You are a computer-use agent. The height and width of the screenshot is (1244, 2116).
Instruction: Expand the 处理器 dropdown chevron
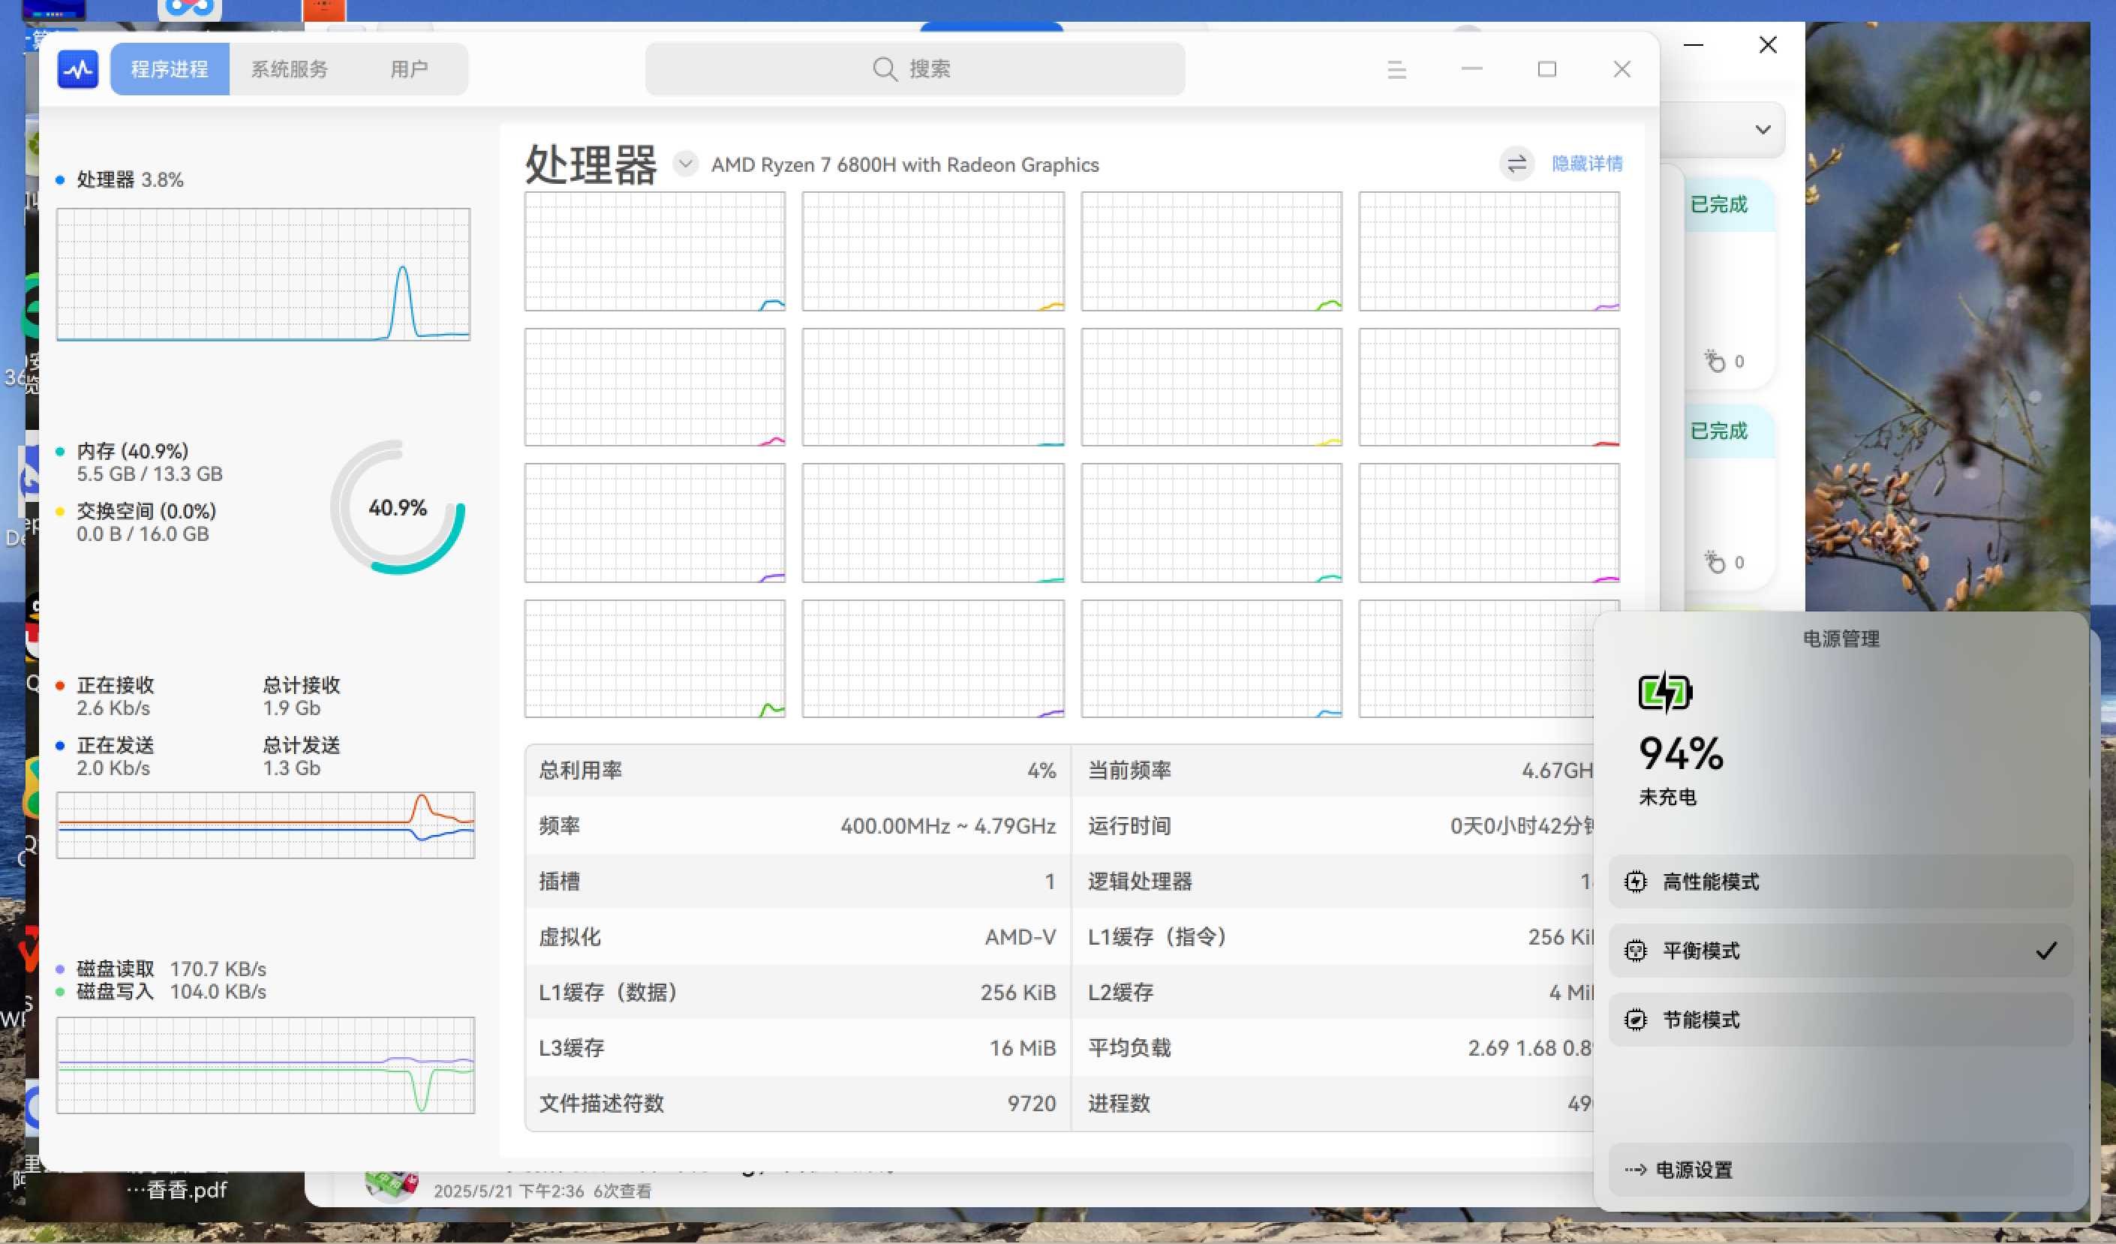pyautogui.click(x=686, y=164)
